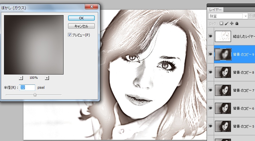Hide the 背景 のコピー 8 layer
The image size is (255, 141).
coord(210,72)
